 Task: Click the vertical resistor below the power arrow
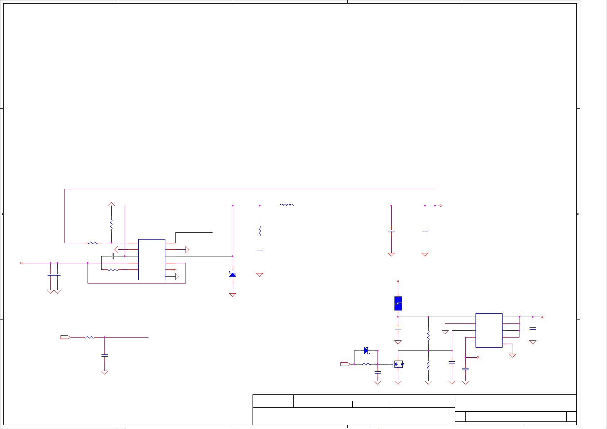point(111,224)
